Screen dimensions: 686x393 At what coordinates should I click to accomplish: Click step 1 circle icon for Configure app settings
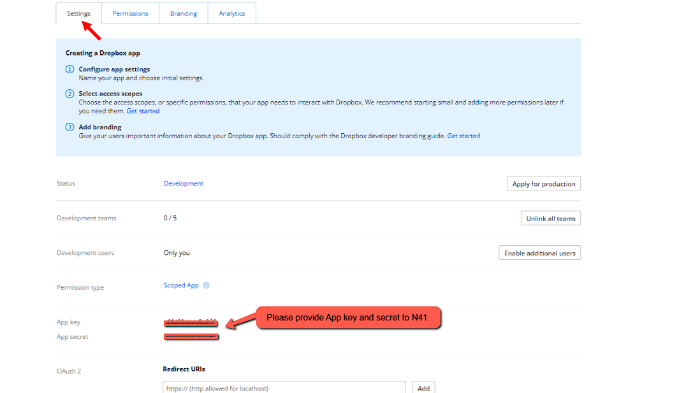69,69
